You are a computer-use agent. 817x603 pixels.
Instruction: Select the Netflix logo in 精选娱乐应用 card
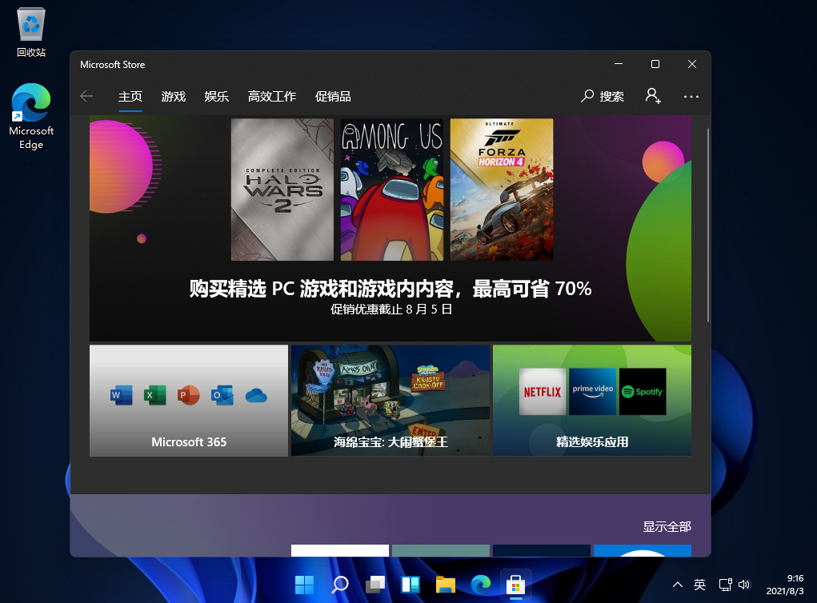click(x=542, y=392)
